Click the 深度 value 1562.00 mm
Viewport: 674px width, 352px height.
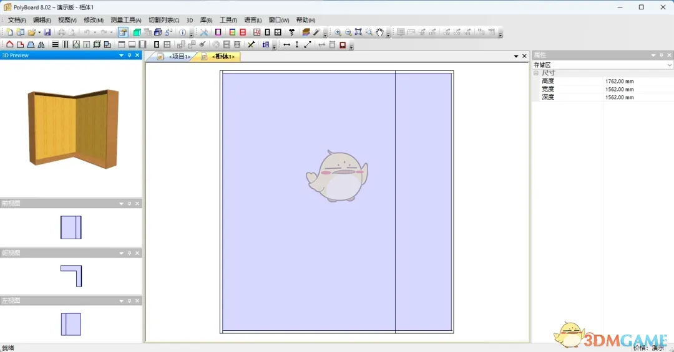(620, 97)
